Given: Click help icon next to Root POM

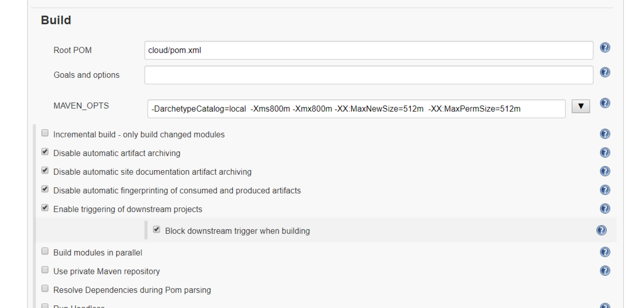Looking at the screenshot, I should [x=605, y=48].
